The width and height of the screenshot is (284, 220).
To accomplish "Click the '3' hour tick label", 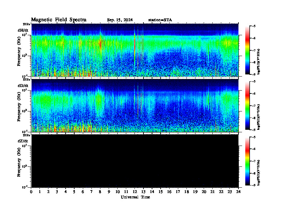I will (57, 192).
